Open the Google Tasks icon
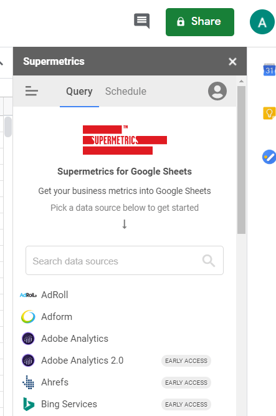276x416 pixels. [269, 157]
